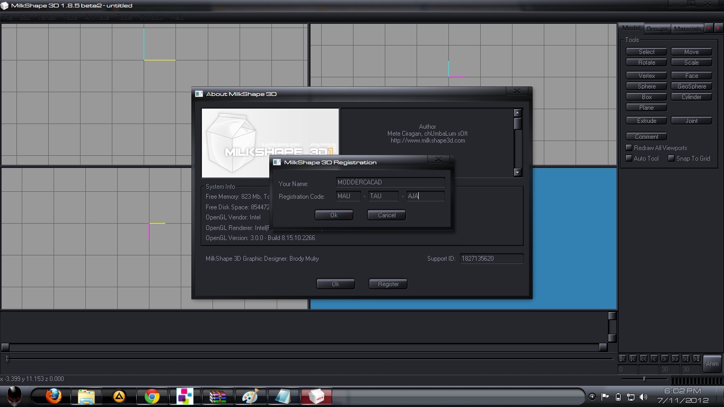Activate the Rotate tool
This screenshot has width=724, height=407.
[647, 63]
